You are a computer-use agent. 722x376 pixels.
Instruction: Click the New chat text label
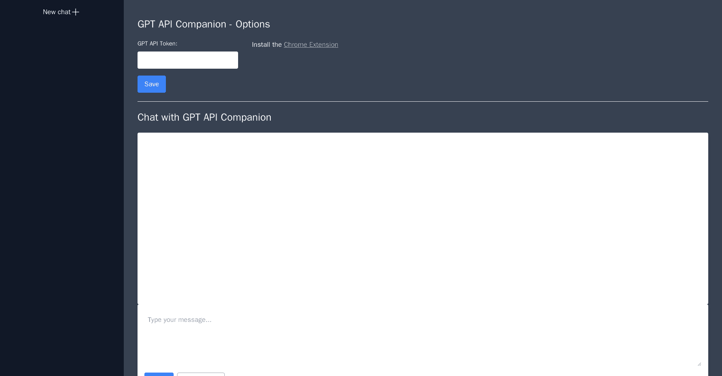click(56, 12)
